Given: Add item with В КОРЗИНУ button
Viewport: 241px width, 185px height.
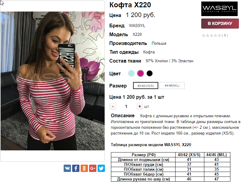Looking at the screenshot, I should click(220, 23).
